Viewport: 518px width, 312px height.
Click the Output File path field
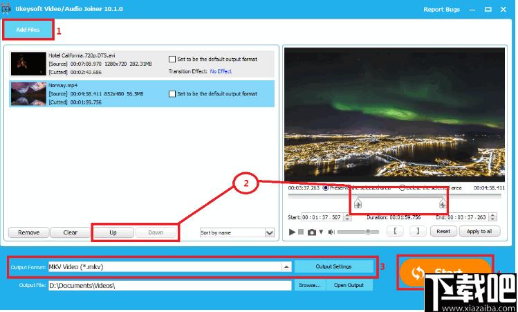170,285
